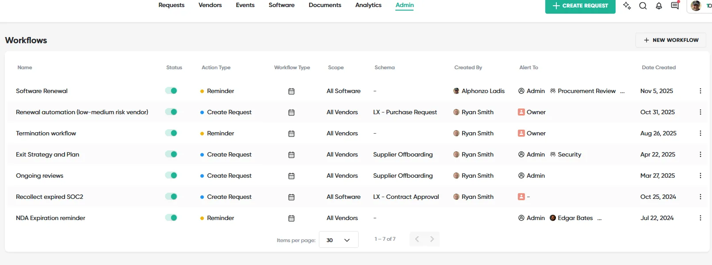Image resolution: width=712 pixels, height=265 pixels.
Task: Click 'Supplier Offboarding' in Ongoing reviews row
Action: point(403,175)
